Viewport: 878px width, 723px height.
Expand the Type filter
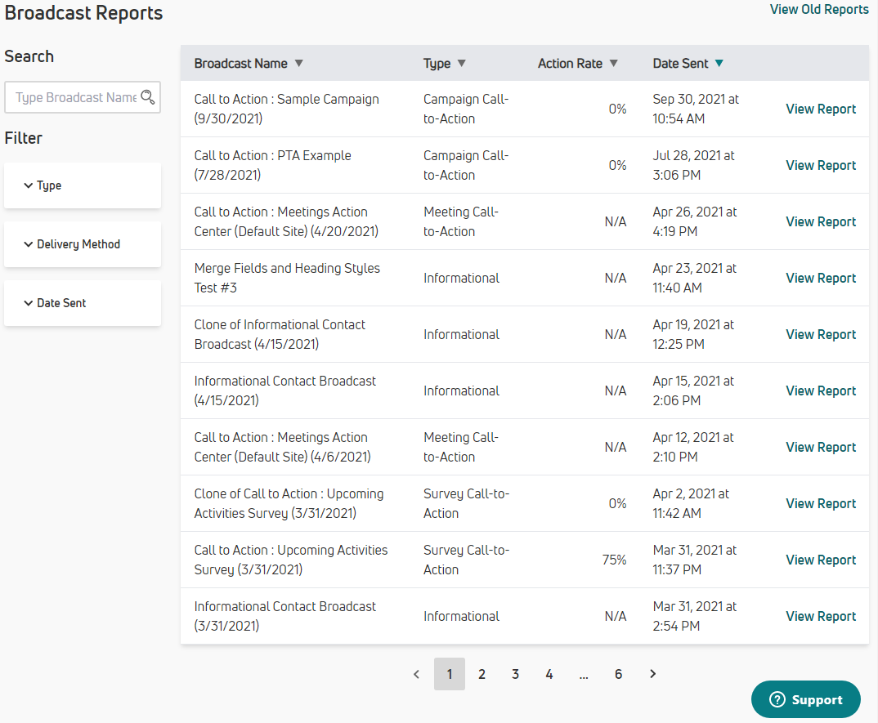82,185
